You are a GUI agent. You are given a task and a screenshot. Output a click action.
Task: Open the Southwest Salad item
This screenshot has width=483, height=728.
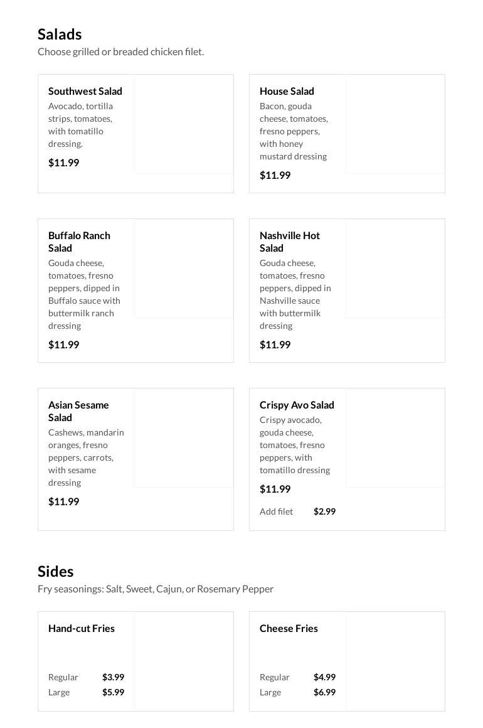click(x=85, y=91)
